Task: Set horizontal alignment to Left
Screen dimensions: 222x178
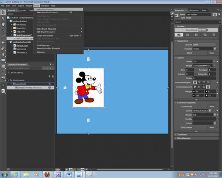Action: coord(195,82)
